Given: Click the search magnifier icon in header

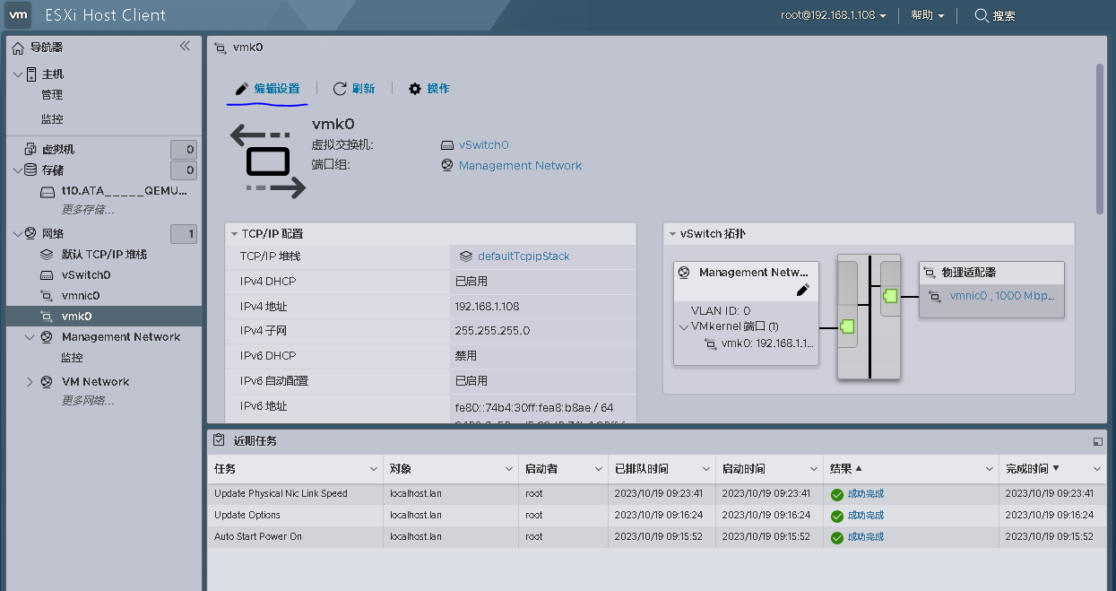Looking at the screenshot, I should pyautogui.click(x=982, y=15).
